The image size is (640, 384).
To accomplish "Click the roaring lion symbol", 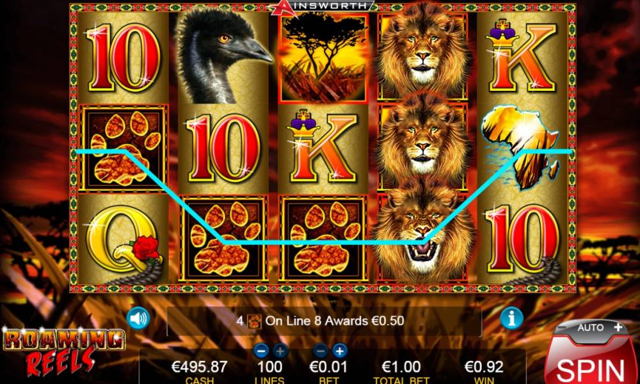I will (422, 232).
